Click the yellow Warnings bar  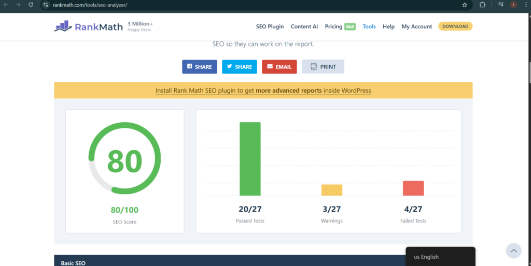331,190
